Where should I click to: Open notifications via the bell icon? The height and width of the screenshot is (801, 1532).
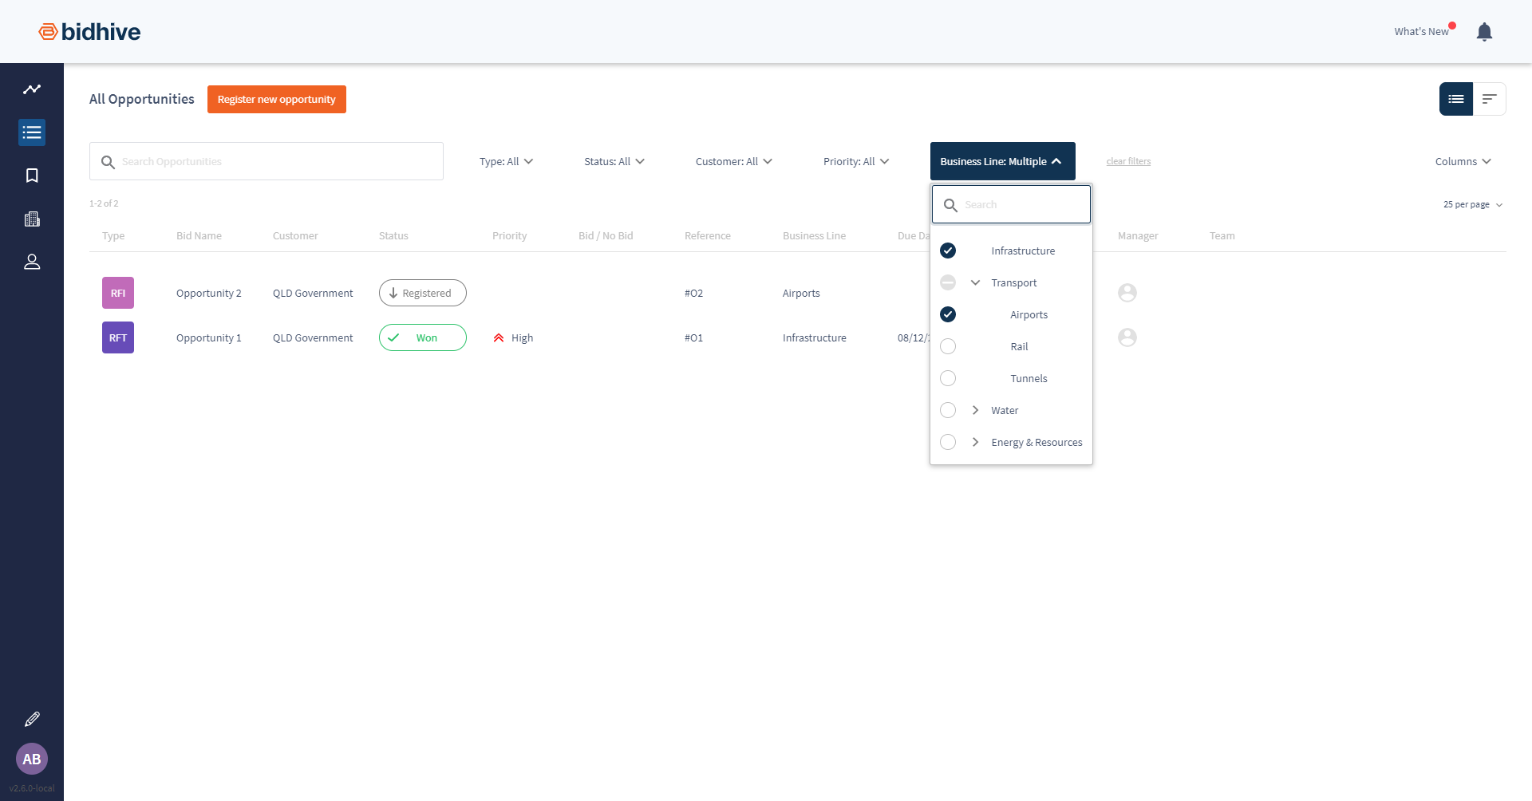1485,31
